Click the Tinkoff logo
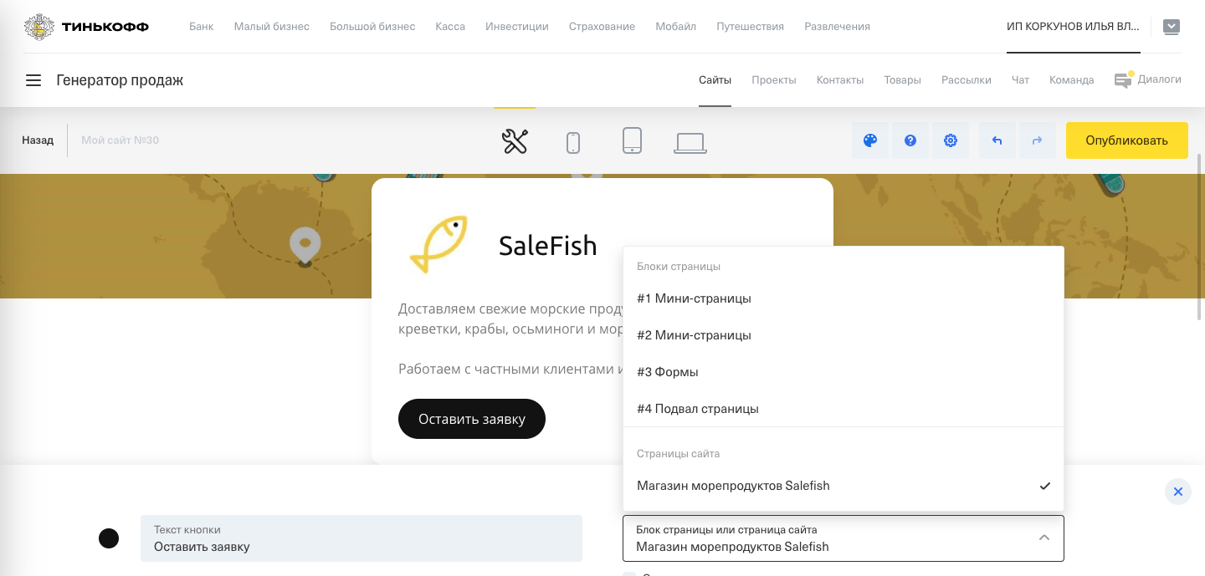The image size is (1205, 576). (87, 27)
